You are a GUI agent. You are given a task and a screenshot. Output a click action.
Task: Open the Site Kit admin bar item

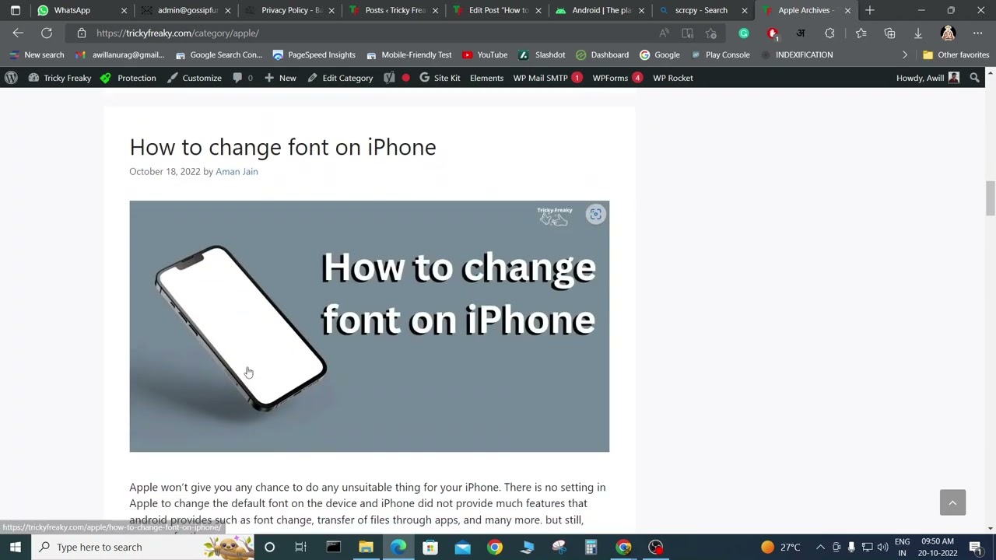[440, 78]
